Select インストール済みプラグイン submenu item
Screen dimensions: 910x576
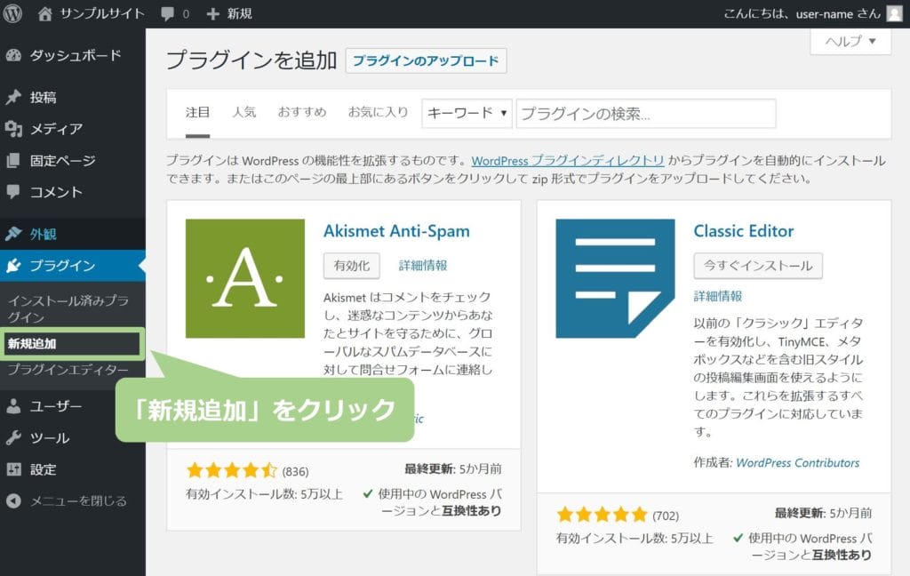click(68, 308)
